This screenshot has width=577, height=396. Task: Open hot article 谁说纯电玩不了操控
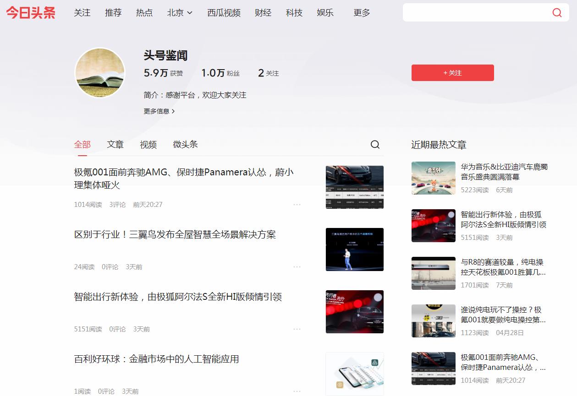pyautogui.click(x=503, y=315)
